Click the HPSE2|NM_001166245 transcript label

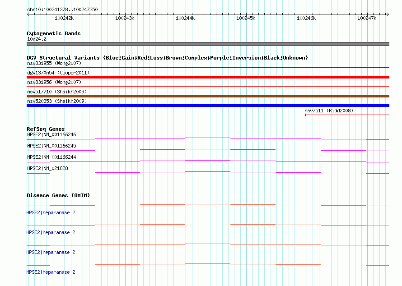tap(51, 146)
